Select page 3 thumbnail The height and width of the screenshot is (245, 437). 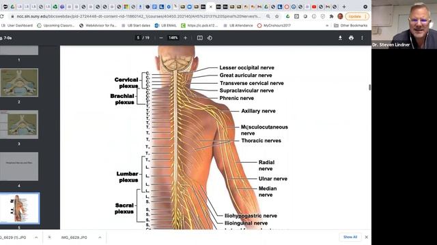pyautogui.click(x=19, y=125)
